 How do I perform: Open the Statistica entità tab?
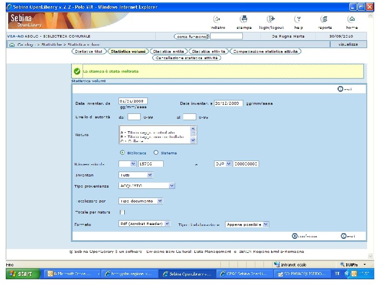[168, 51]
